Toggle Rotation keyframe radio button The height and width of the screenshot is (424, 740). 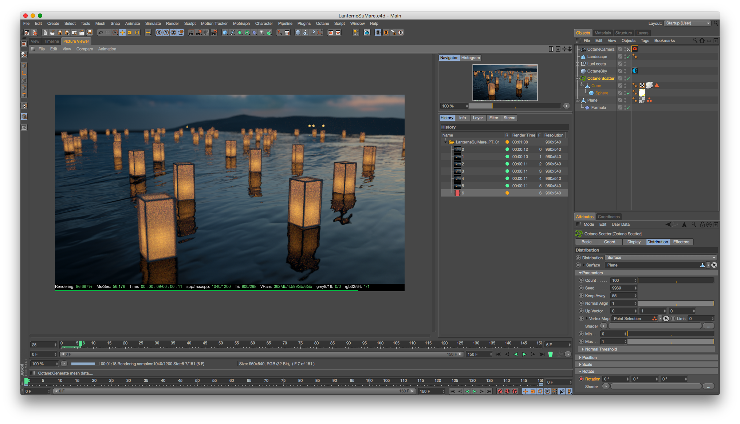581,379
